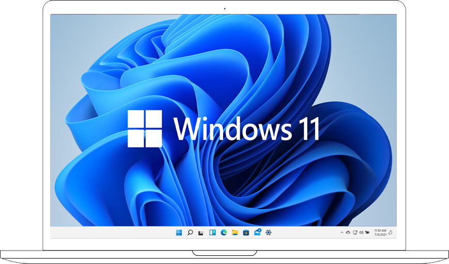Click the battery tray icon

tap(367, 232)
